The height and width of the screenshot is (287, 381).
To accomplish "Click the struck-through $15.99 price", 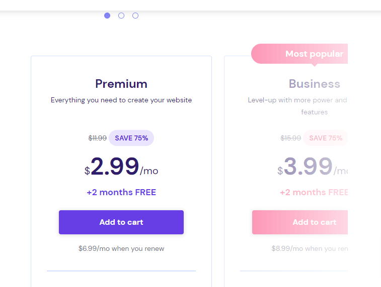I will [x=290, y=138].
